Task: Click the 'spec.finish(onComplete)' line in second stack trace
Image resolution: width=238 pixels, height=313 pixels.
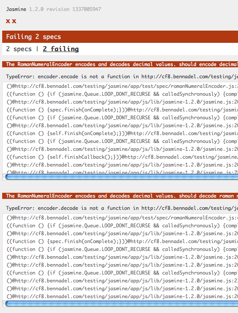Action: click(122, 241)
